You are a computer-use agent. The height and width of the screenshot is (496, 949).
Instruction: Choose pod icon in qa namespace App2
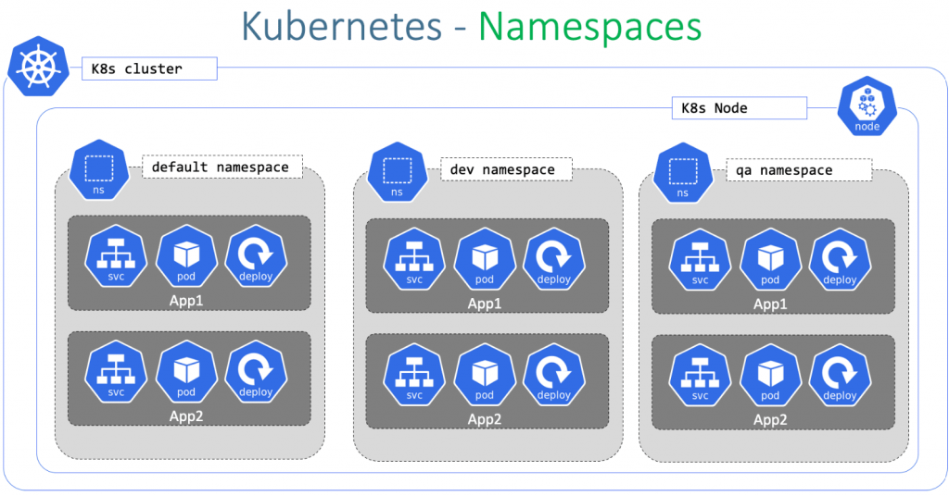coord(770,375)
